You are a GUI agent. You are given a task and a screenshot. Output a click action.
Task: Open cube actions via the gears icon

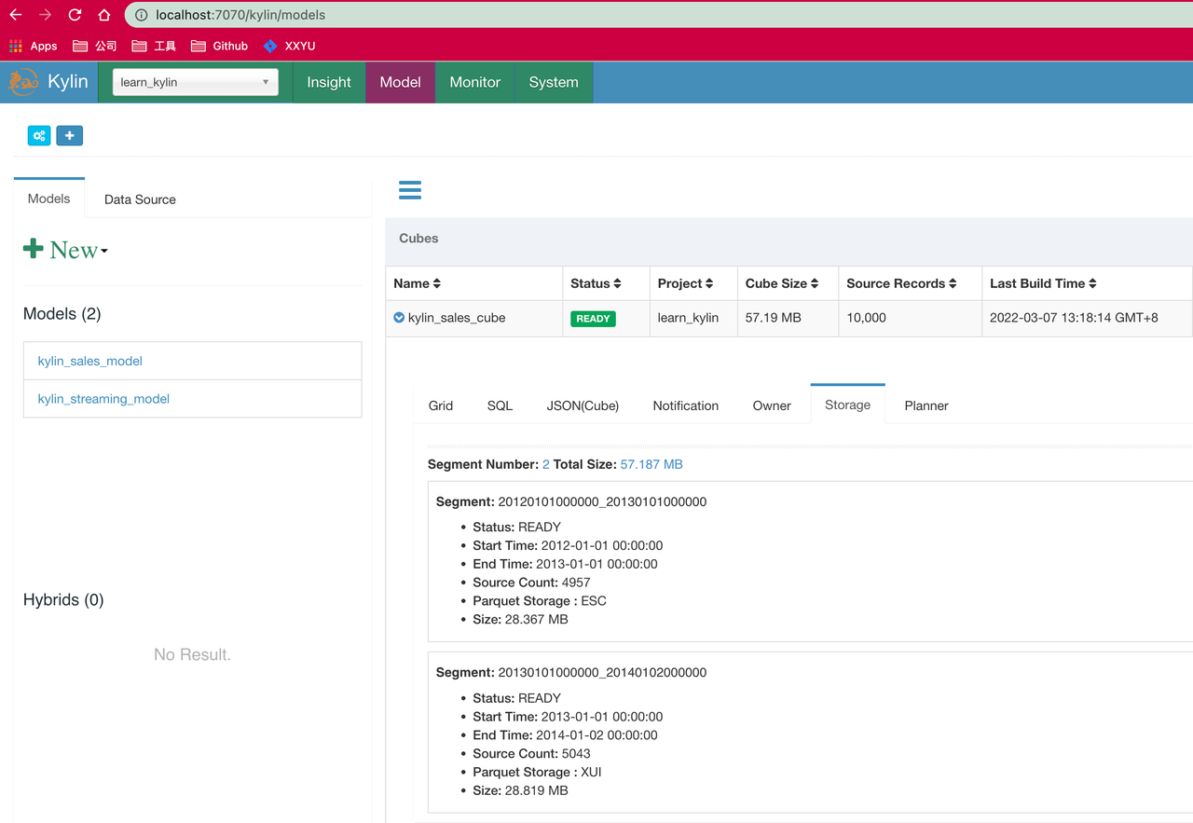pos(38,135)
